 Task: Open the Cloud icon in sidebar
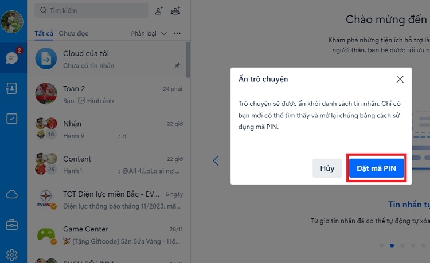pos(12,194)
